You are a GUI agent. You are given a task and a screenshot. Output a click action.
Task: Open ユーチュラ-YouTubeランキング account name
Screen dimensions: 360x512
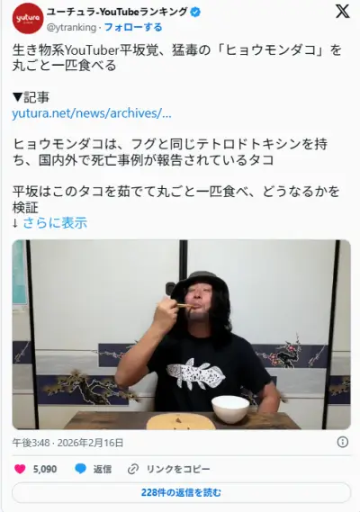tap(117, 12)
